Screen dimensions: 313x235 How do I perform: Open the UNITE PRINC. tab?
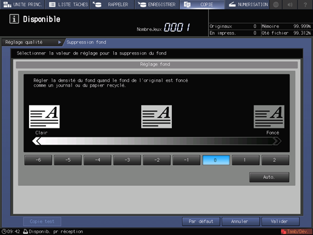pos(22,4)
